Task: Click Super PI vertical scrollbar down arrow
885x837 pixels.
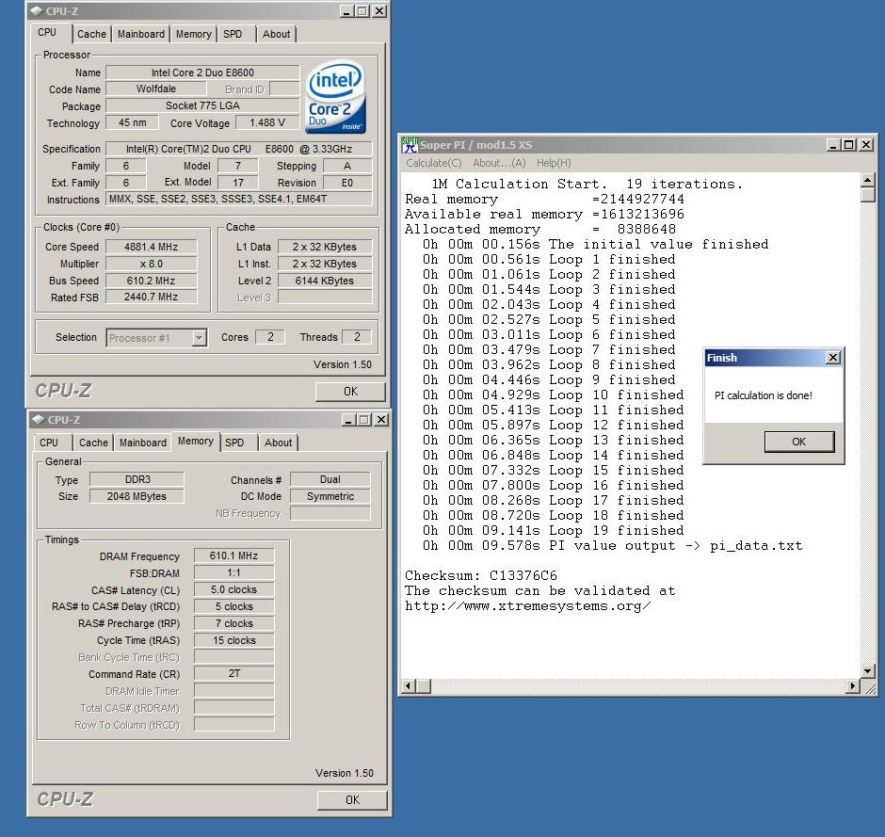Action: (868, 671)
